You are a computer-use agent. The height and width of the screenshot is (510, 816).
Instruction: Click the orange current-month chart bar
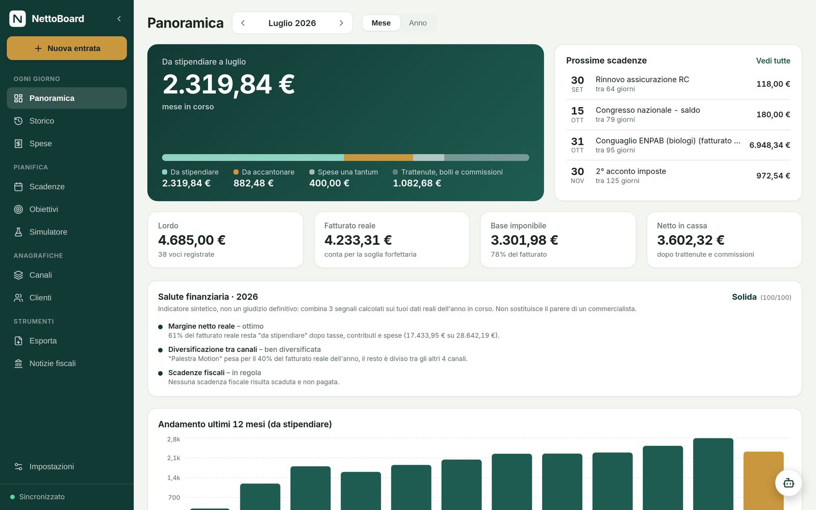click(763, 480)
